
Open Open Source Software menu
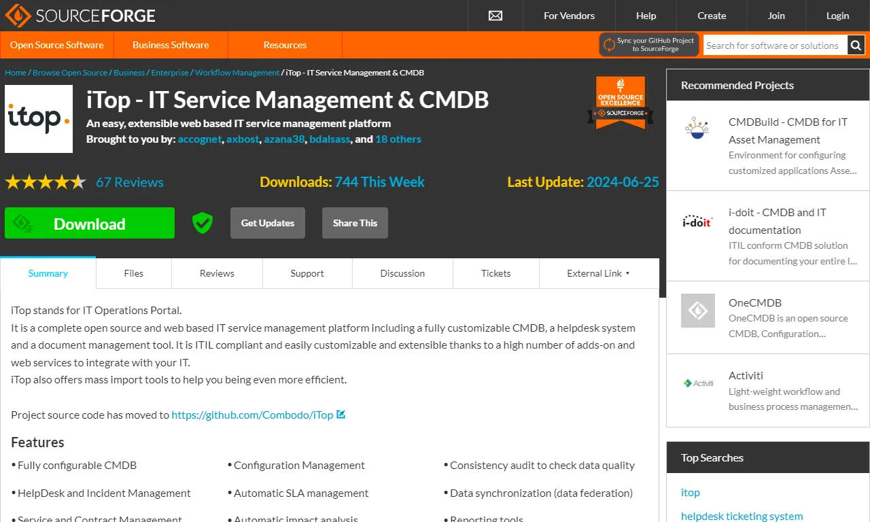point(57,45)
